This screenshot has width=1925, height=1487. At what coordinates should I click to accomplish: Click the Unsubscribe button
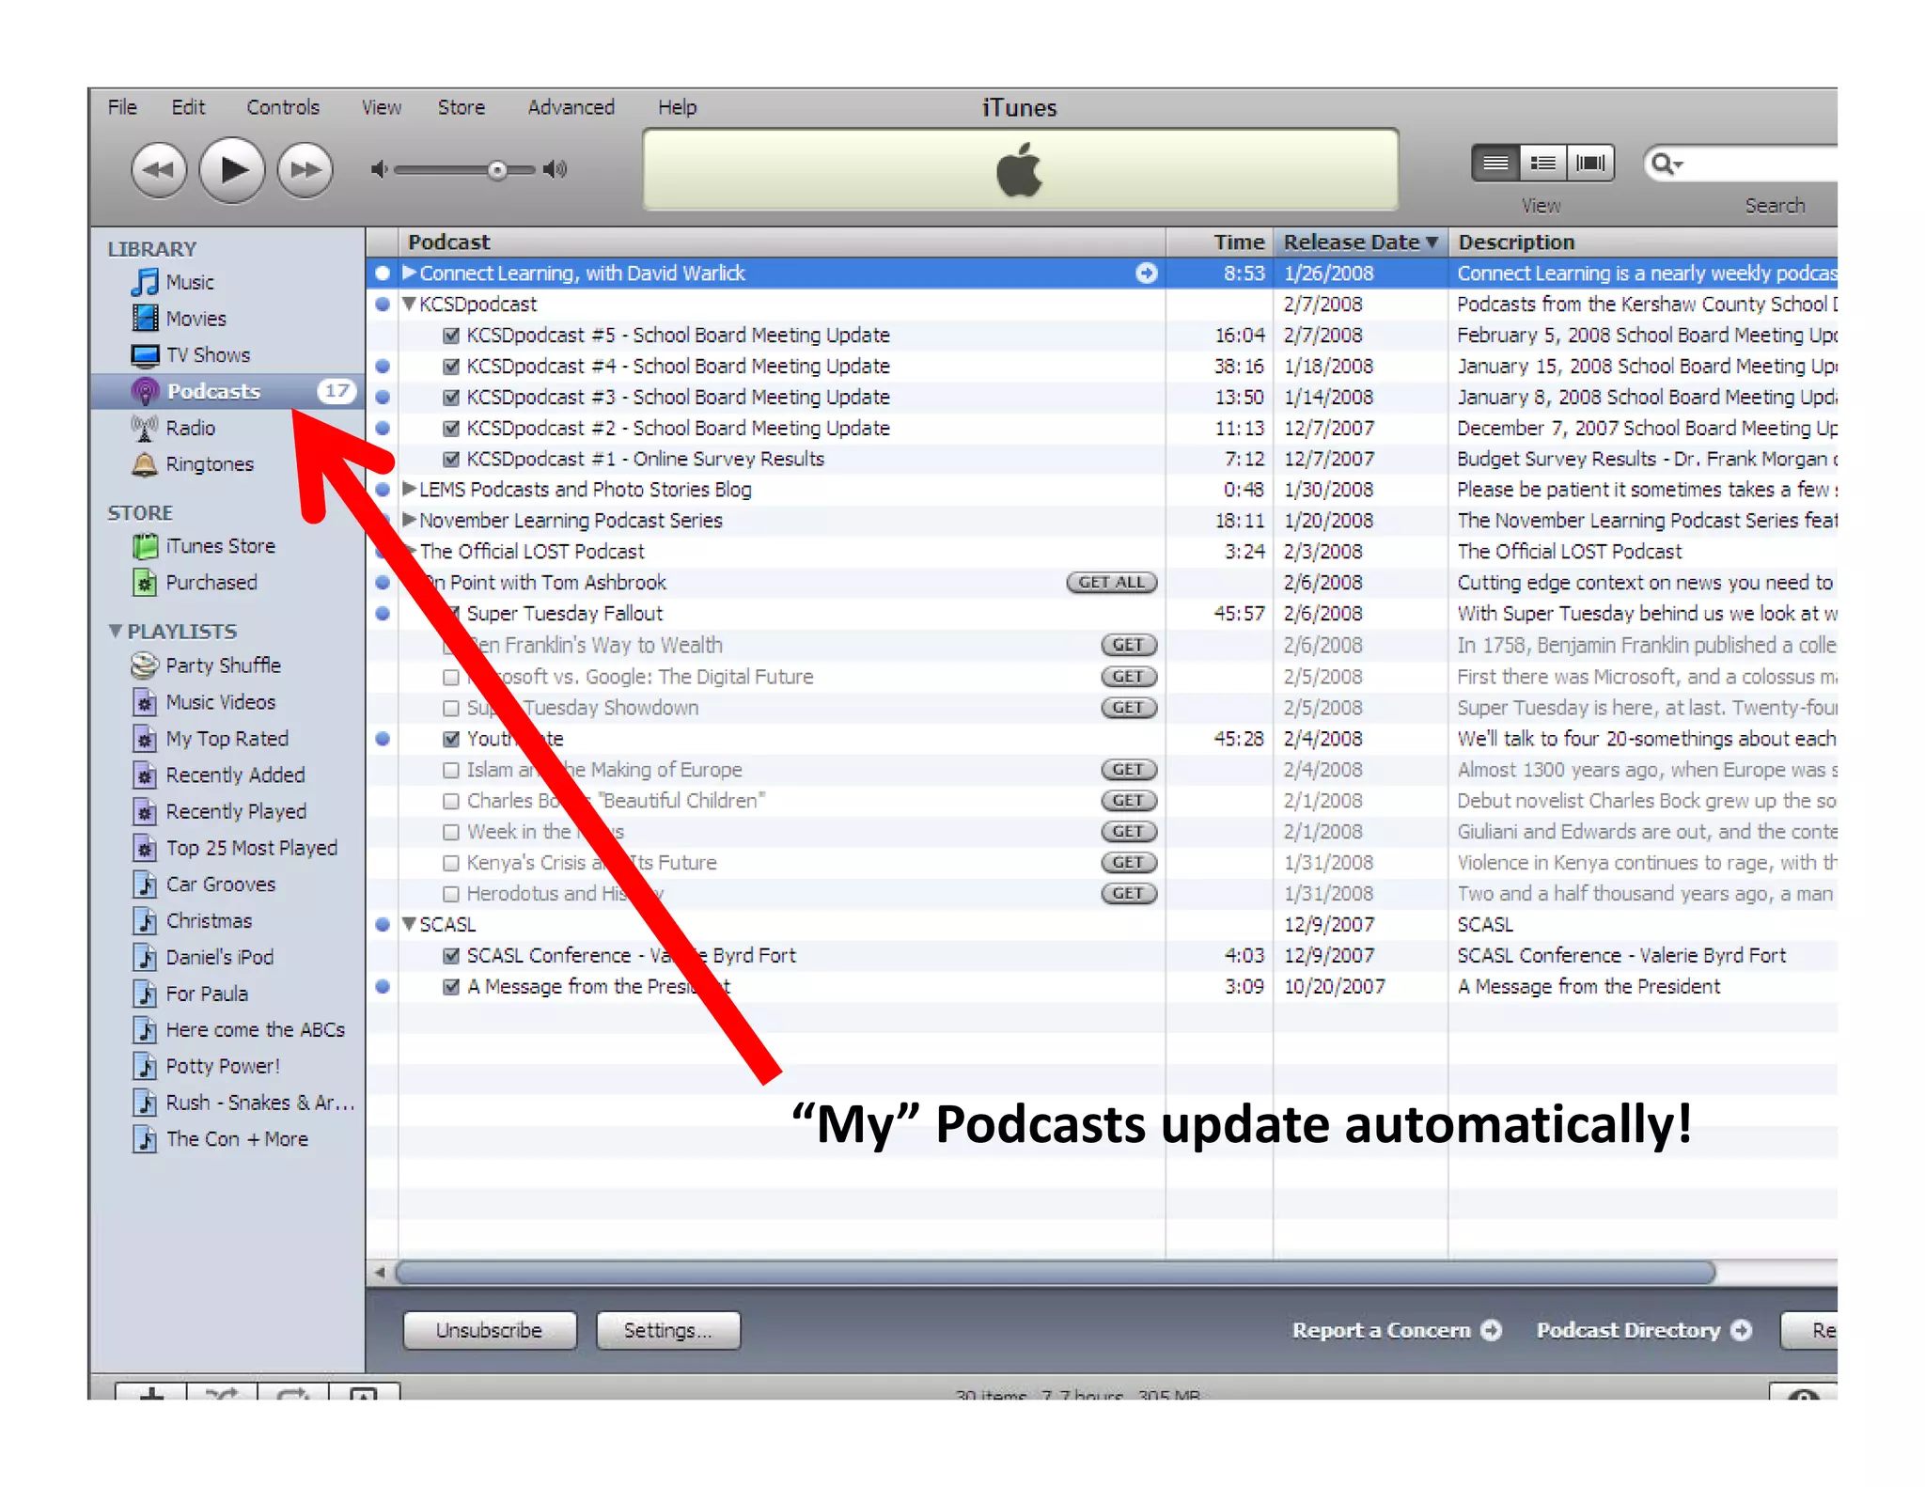(x=489, y=1330)
